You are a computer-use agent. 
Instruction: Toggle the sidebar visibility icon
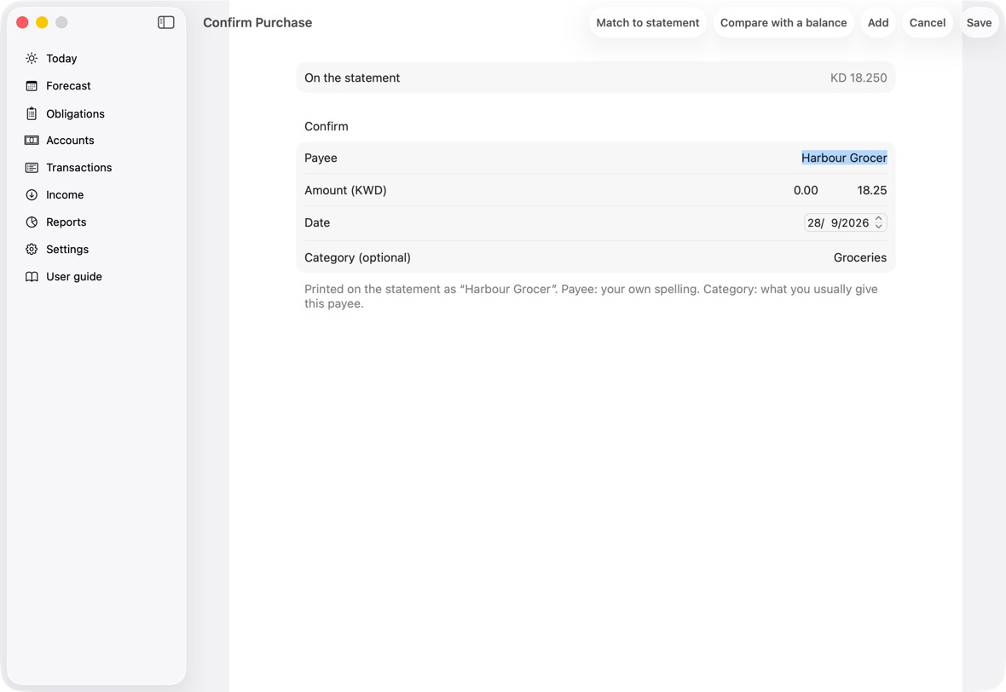[x=166, y=22]
